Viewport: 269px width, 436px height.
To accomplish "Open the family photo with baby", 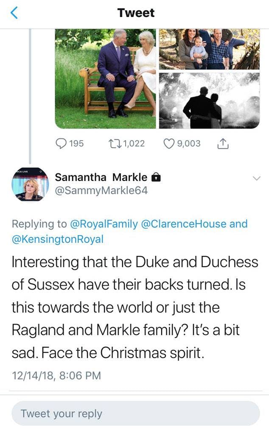I will [209, 49].
